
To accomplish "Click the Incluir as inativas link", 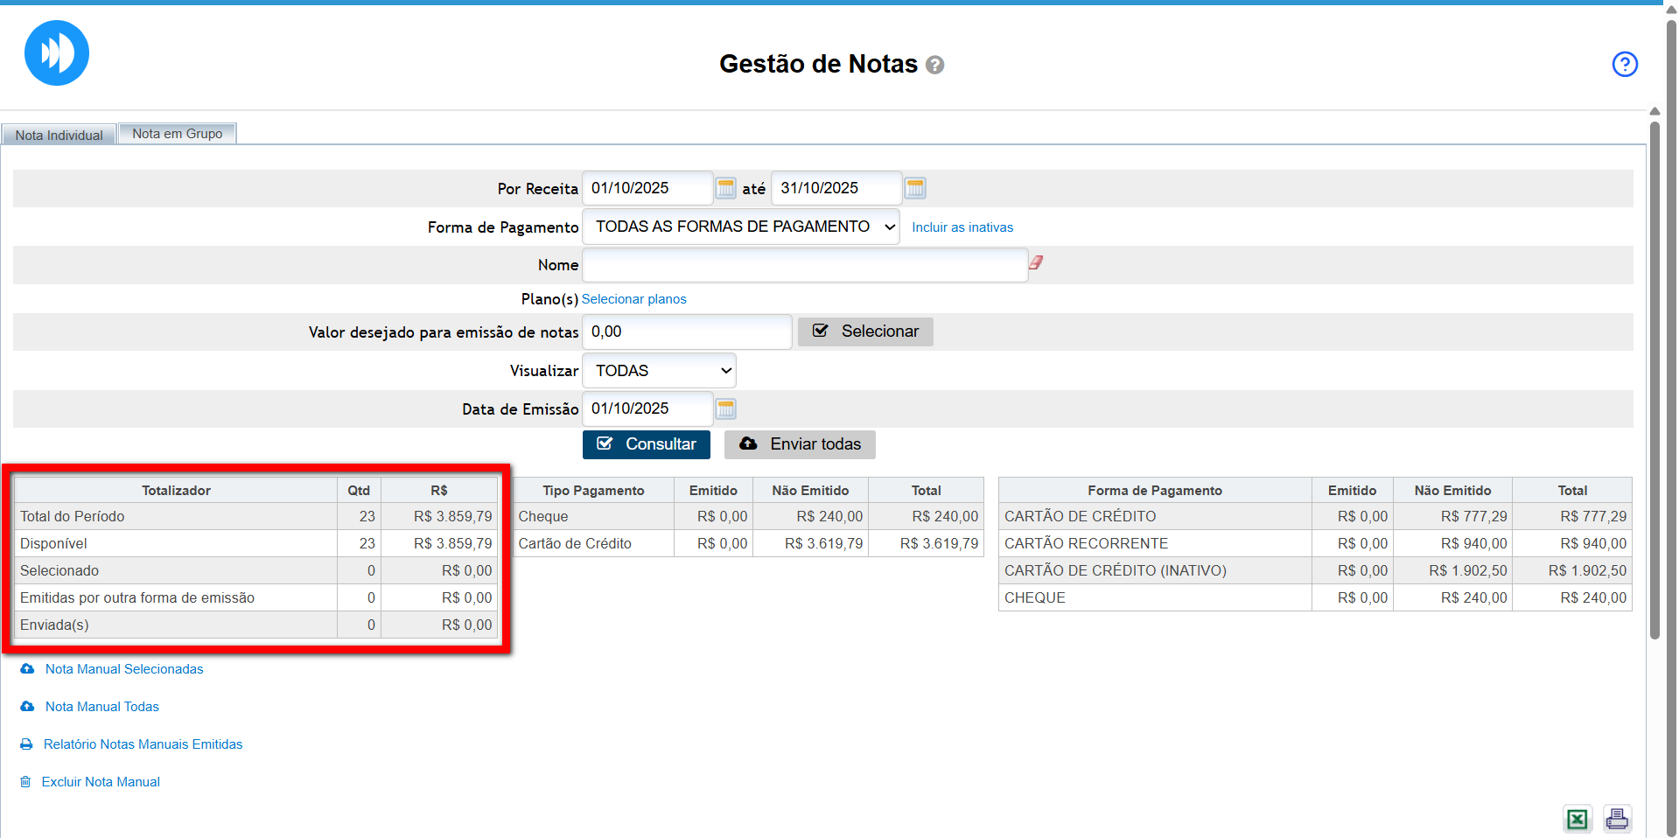I will click(962, 227).
